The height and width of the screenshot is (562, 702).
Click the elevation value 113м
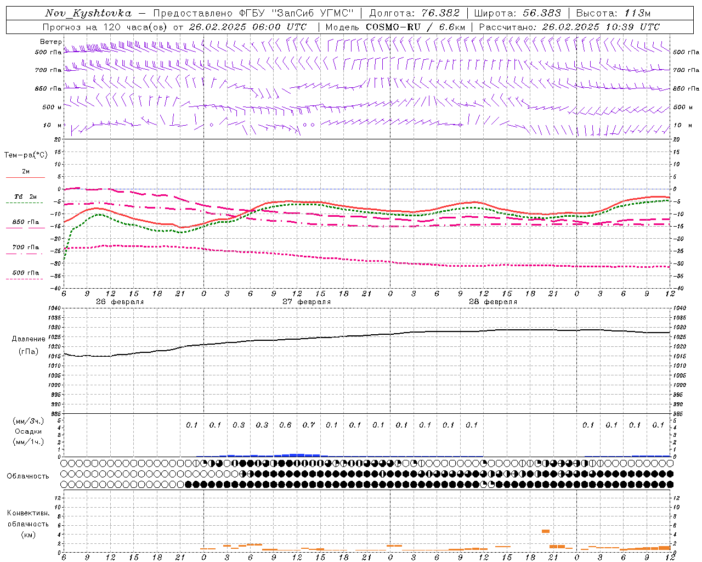638,14
